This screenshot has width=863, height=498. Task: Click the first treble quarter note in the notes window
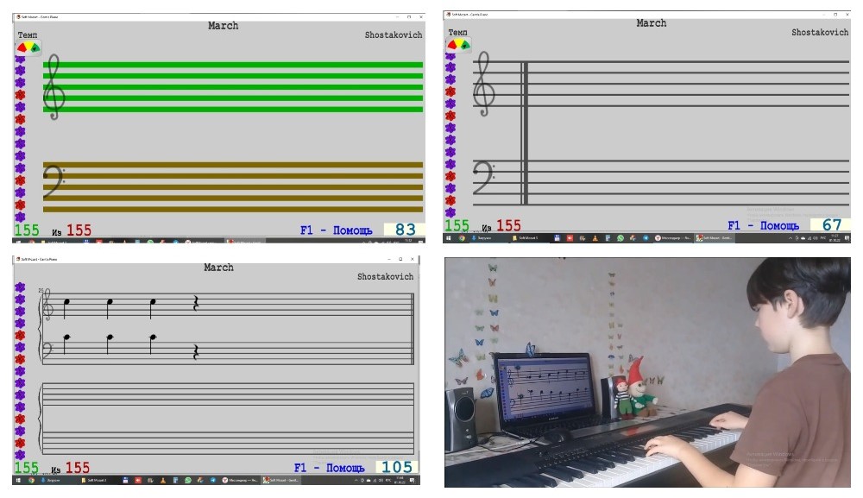(66, 307)
